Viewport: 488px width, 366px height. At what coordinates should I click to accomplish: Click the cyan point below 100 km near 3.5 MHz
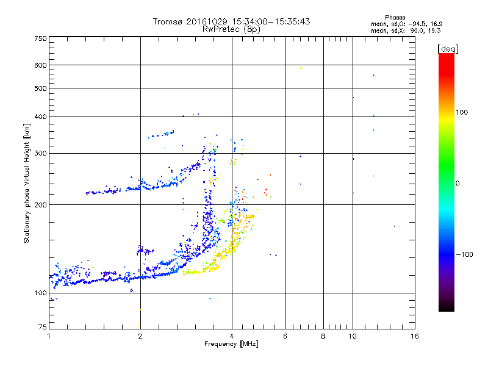(210, 299)
